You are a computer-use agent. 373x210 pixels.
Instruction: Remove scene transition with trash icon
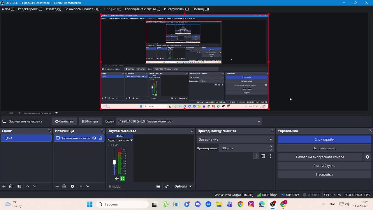263,156
